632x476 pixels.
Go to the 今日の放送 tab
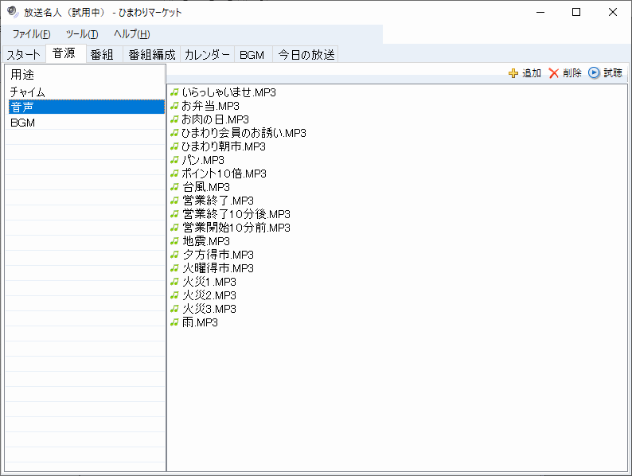point(306,55)
